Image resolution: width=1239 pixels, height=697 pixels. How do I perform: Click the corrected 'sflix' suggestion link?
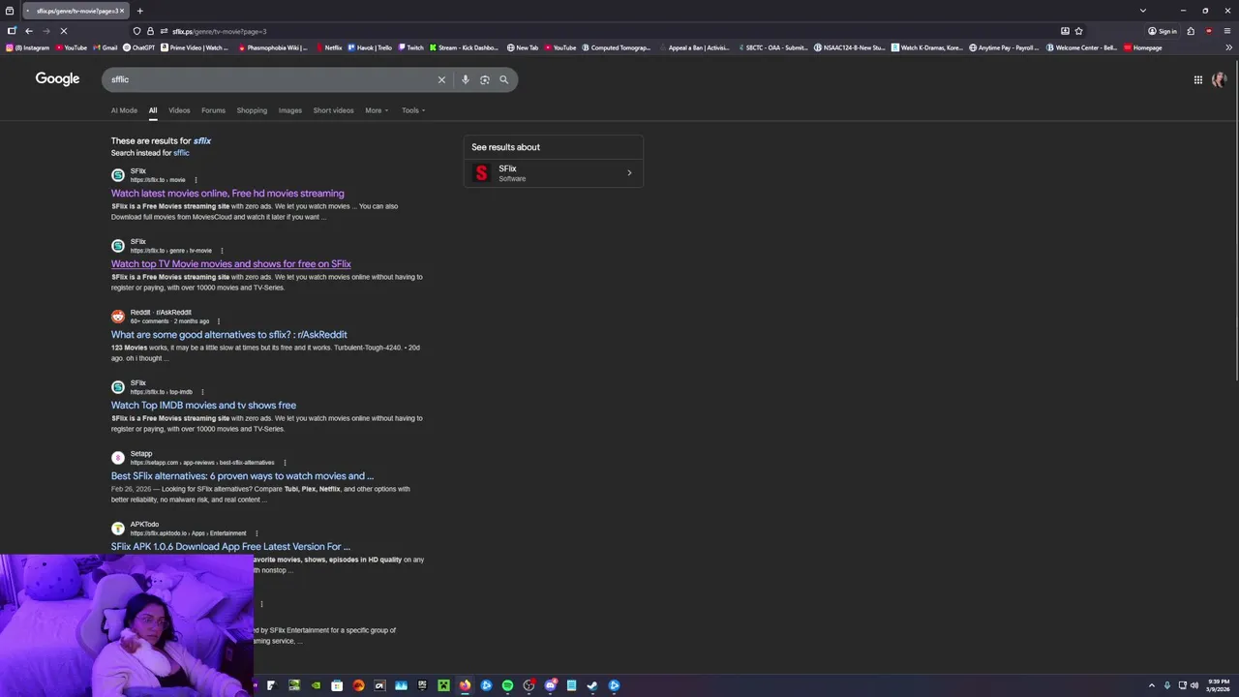(x=202, y=140)
